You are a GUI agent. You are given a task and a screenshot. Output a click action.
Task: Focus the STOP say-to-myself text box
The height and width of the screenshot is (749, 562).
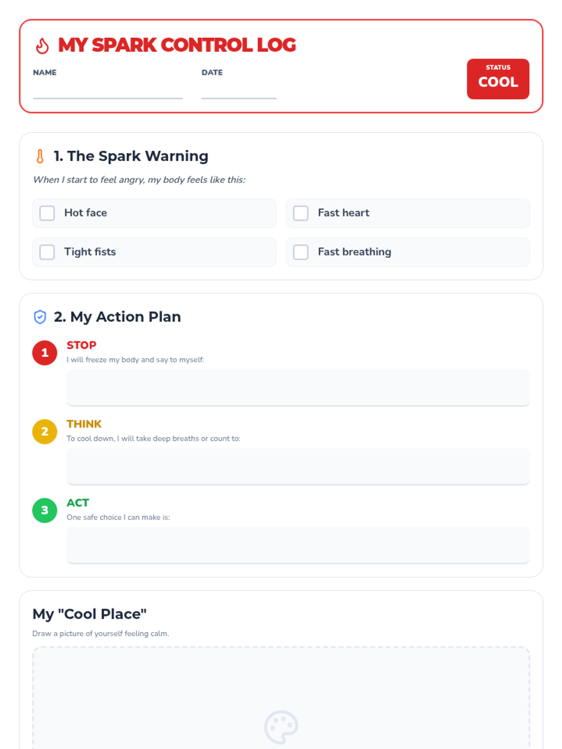coord(298,388)
